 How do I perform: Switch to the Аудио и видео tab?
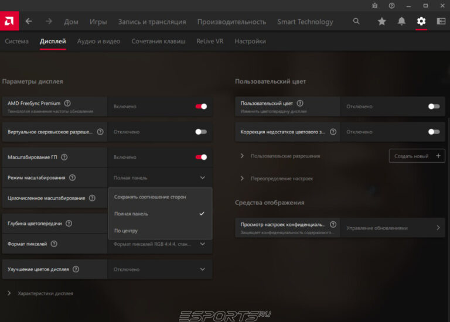coord(98,42)
